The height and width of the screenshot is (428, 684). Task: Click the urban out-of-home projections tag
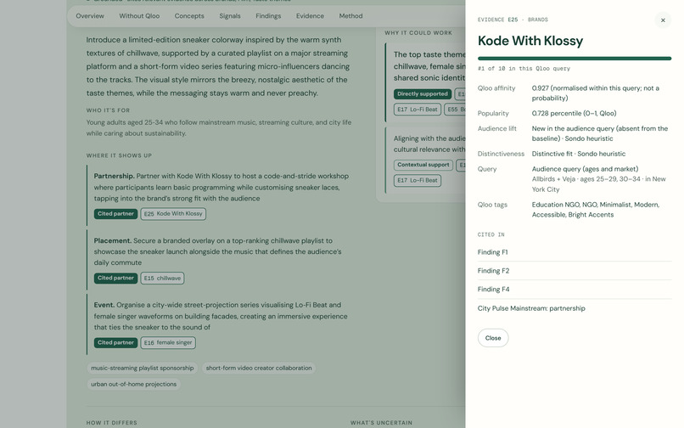tap(133, 385)
